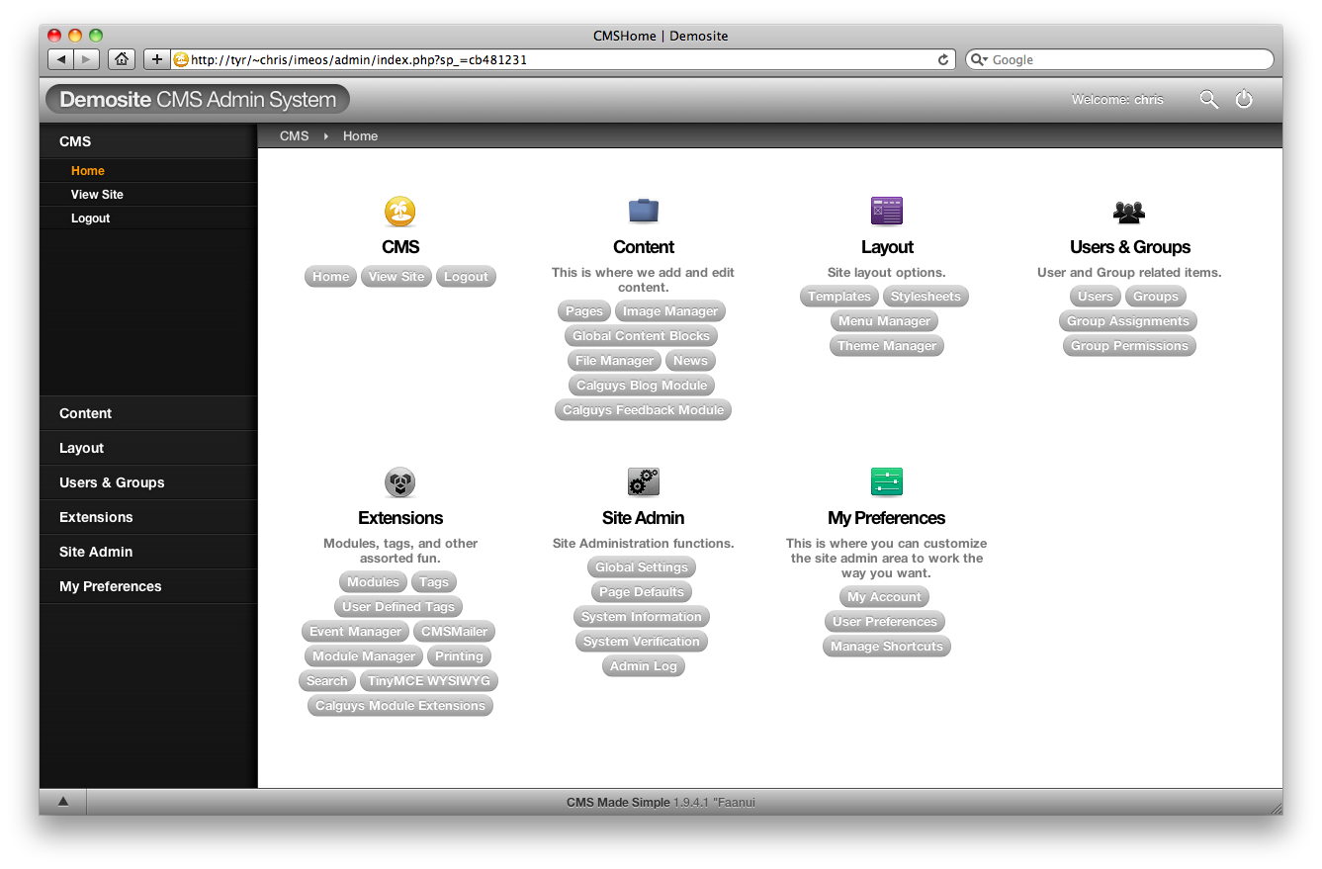
Task: Open the Google search engine dropdown
Action: pyautogui.click(x=979, y=59)
